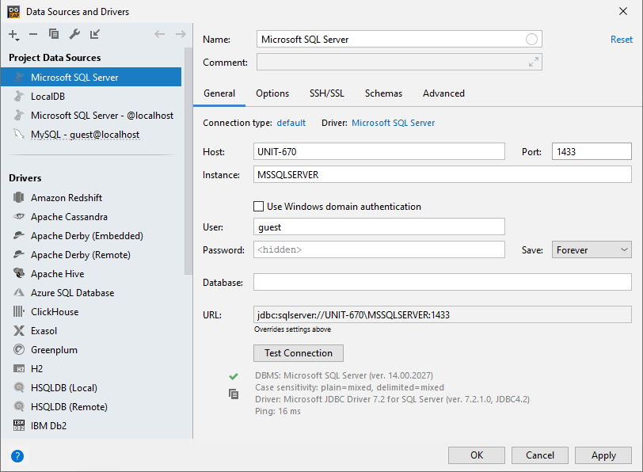Viewport: 643px width, 472px height.
Task: Choose H2 driver
Action: pyautogui.click(x=91, y=369)
